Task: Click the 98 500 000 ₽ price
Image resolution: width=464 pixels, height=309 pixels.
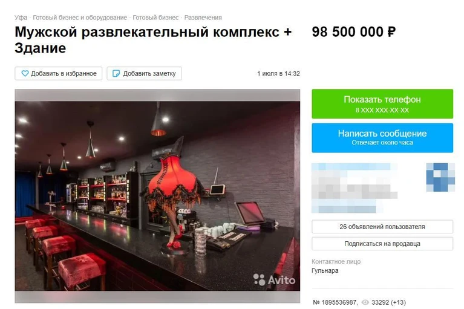Action: point(354,32)
